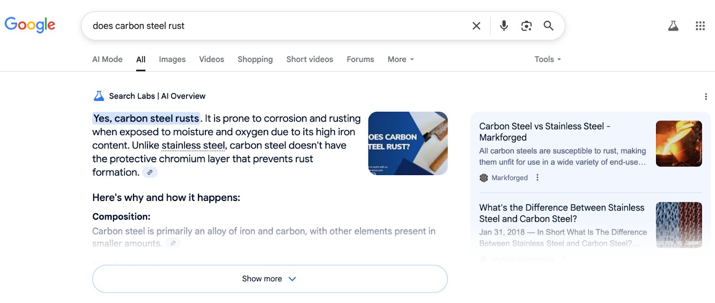Screen dimensions: 715x303
Task: Go to Google logo homepage
Action: tap(30, 25)
